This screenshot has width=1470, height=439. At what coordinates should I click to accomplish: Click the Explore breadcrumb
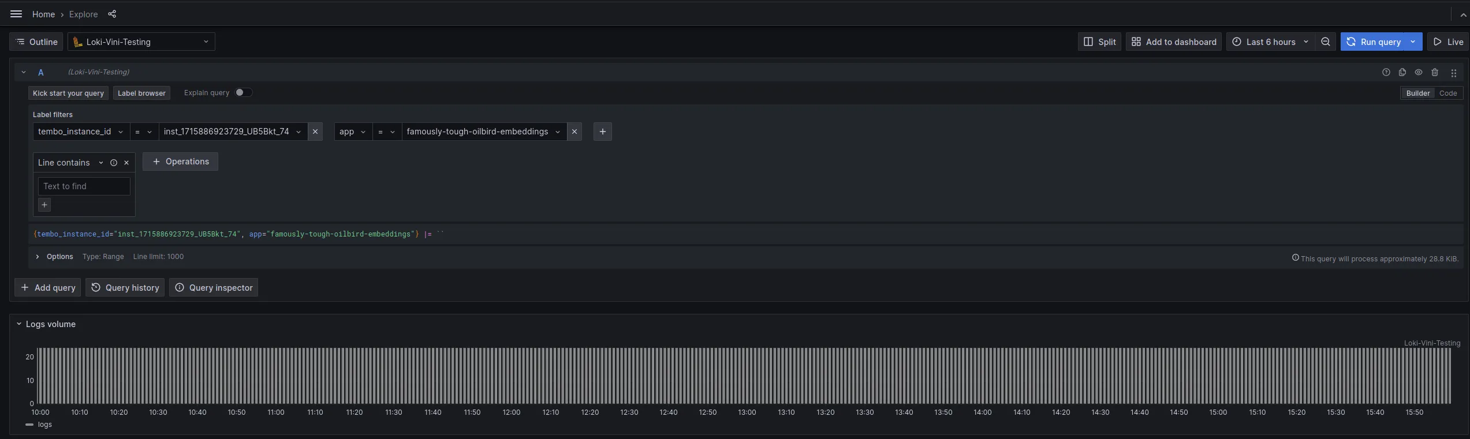[83, 14]
